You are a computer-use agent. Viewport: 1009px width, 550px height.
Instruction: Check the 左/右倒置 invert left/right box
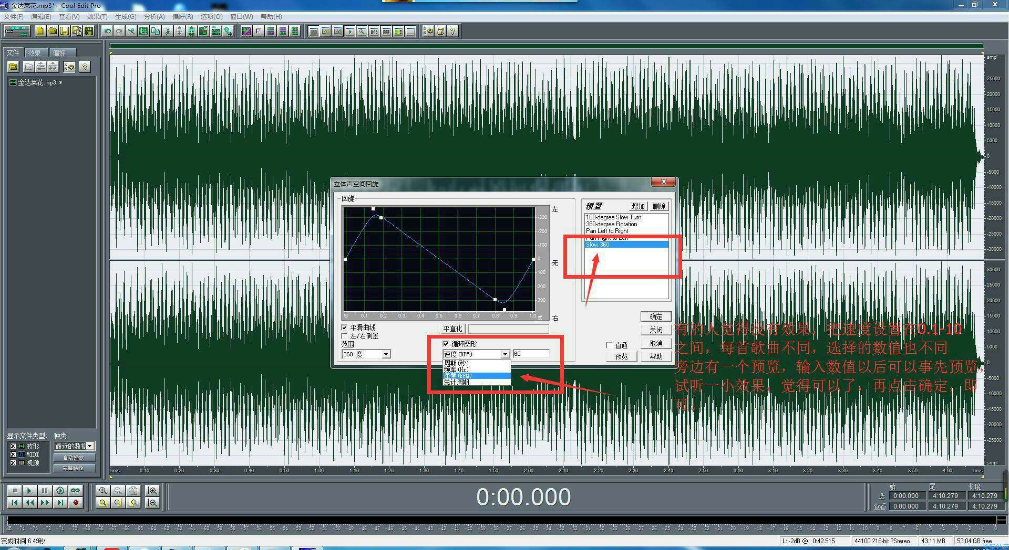click(345, 336)
